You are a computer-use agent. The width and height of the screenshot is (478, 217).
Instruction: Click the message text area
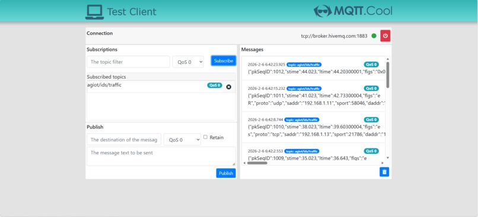[x=161, y=157]
